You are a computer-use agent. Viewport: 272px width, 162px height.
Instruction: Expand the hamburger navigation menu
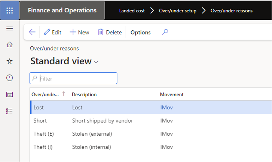tap(10, 29)
